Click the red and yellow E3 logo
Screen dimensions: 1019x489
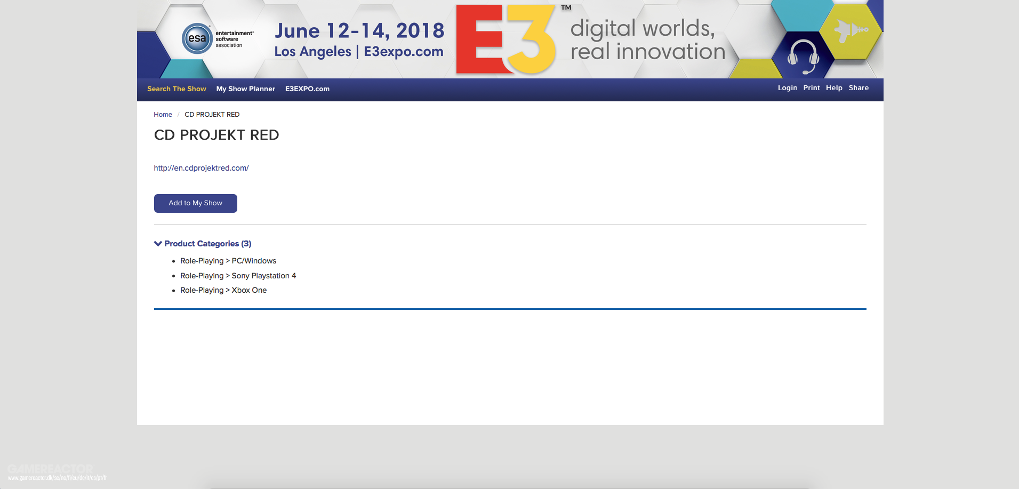pos(505,39)
